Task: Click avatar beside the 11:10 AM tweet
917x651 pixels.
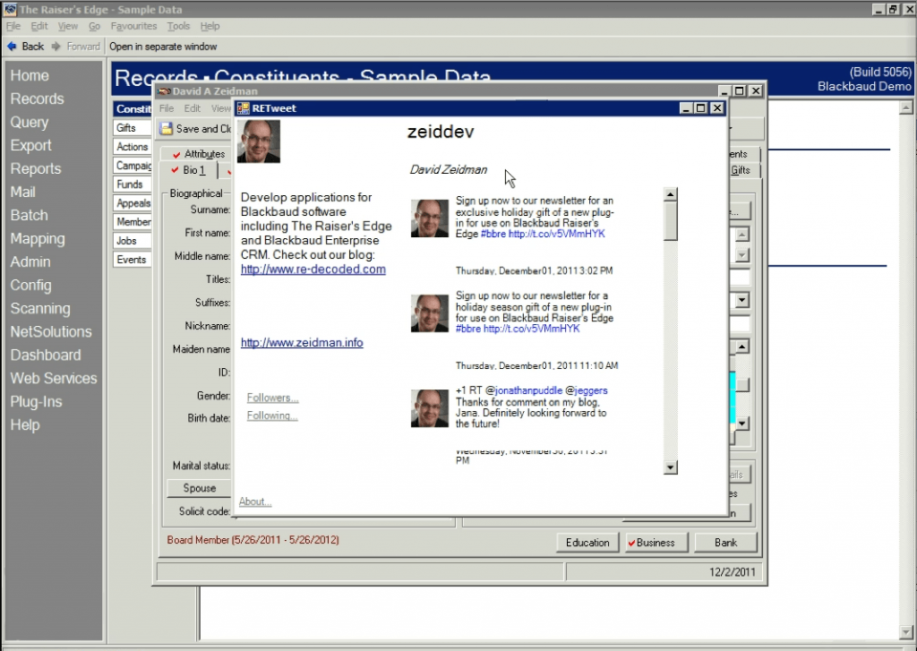Action: [430, 313]
